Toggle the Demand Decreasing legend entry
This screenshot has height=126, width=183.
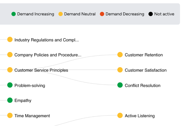(122, 14)
